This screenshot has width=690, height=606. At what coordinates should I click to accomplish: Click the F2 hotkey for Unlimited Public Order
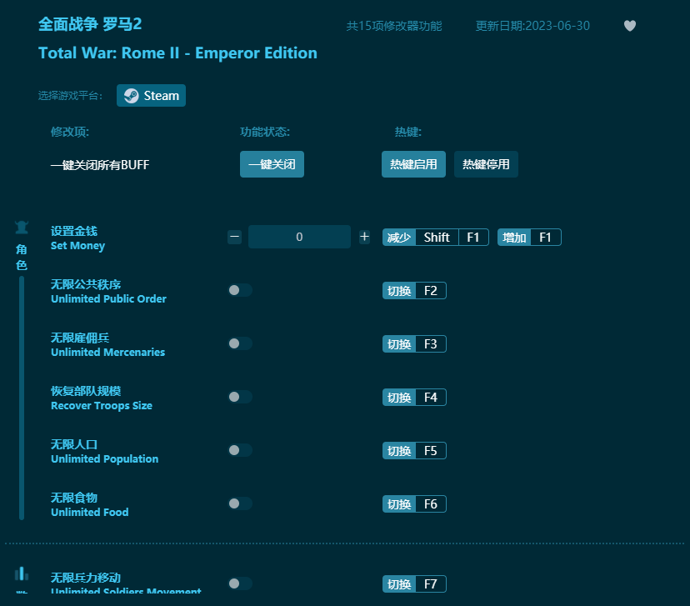coord(414,290)
